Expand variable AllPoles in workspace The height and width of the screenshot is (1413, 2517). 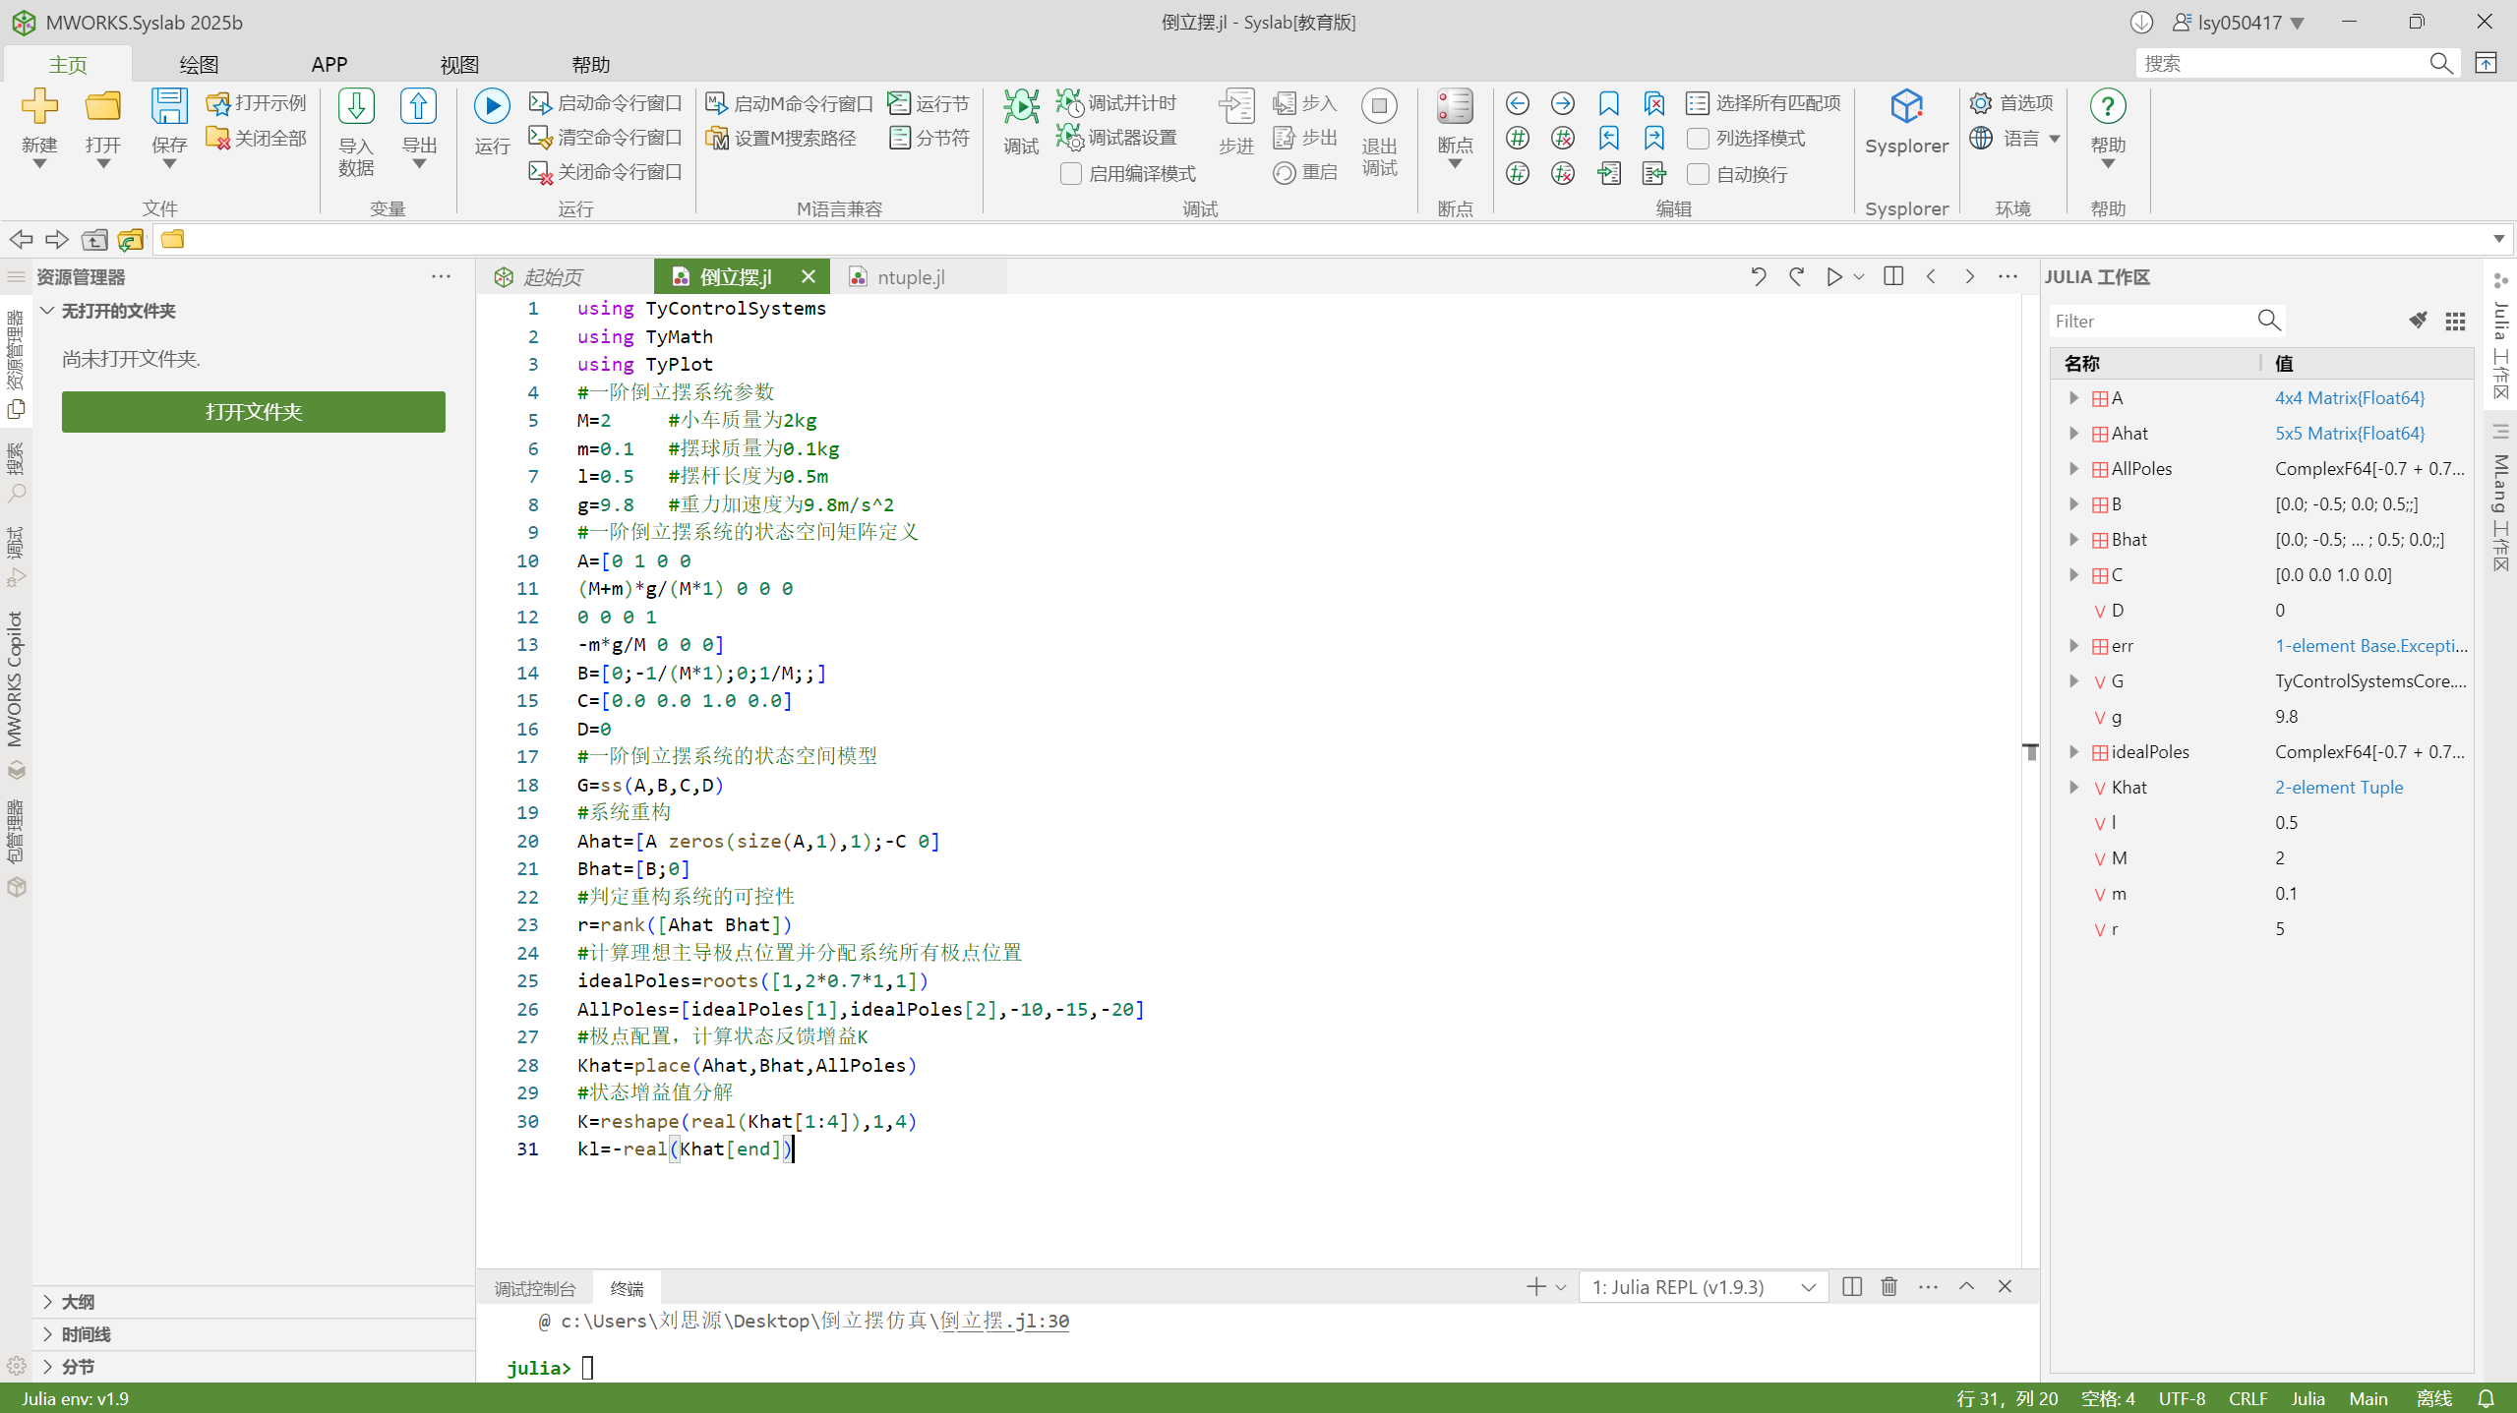click(x=2073, y=469)
